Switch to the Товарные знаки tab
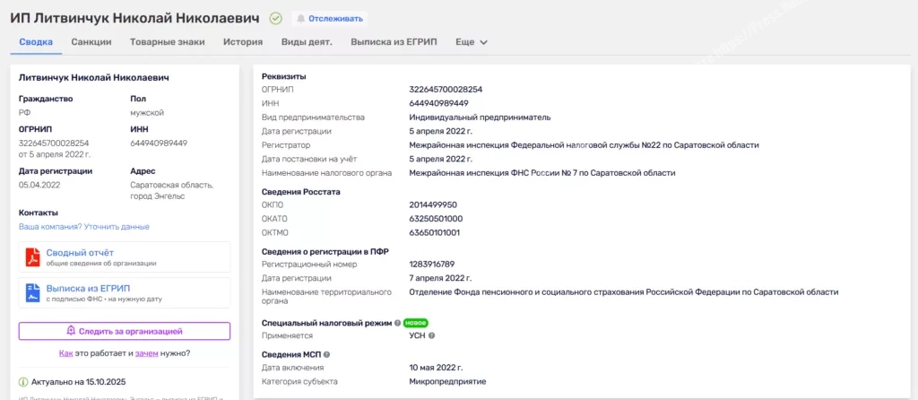This screenshot has height=400, width=918. coord(167,42)
